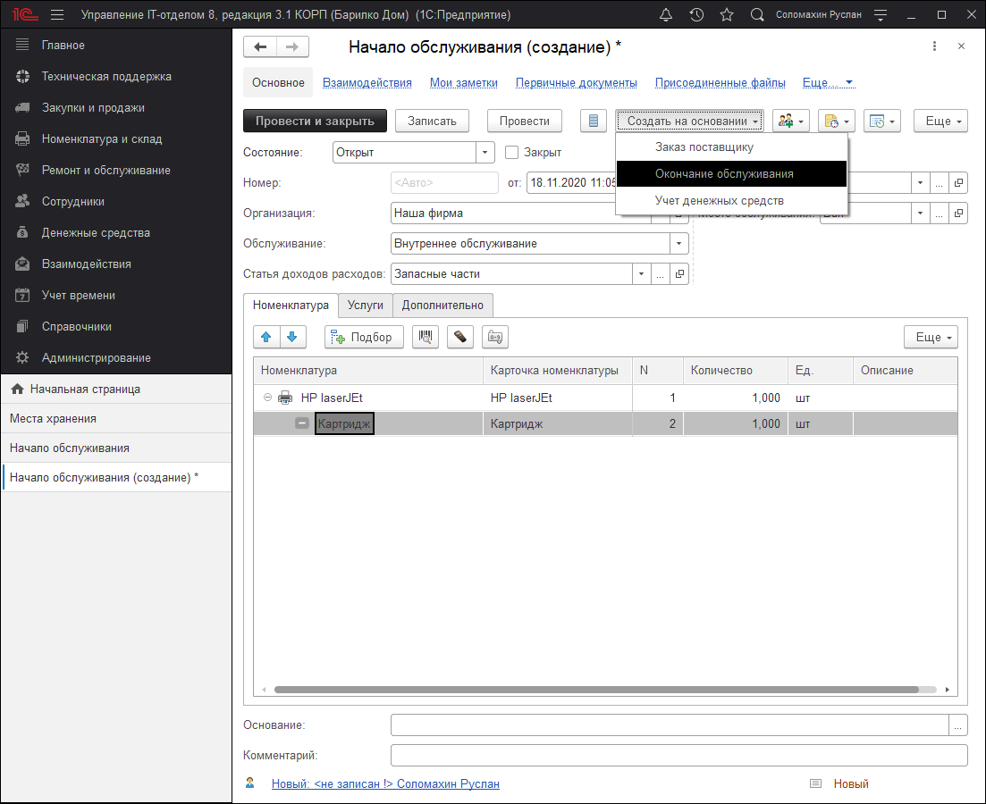The height and width of the screenshot is (804, 986).
Task: Click the barcode search icon
Action: pyautogui.click(x=426, y=337)
